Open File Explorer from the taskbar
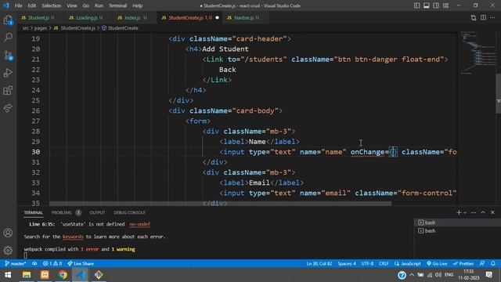Image resolution: width=501 pixels, height=282 pixels. point(27,275)
